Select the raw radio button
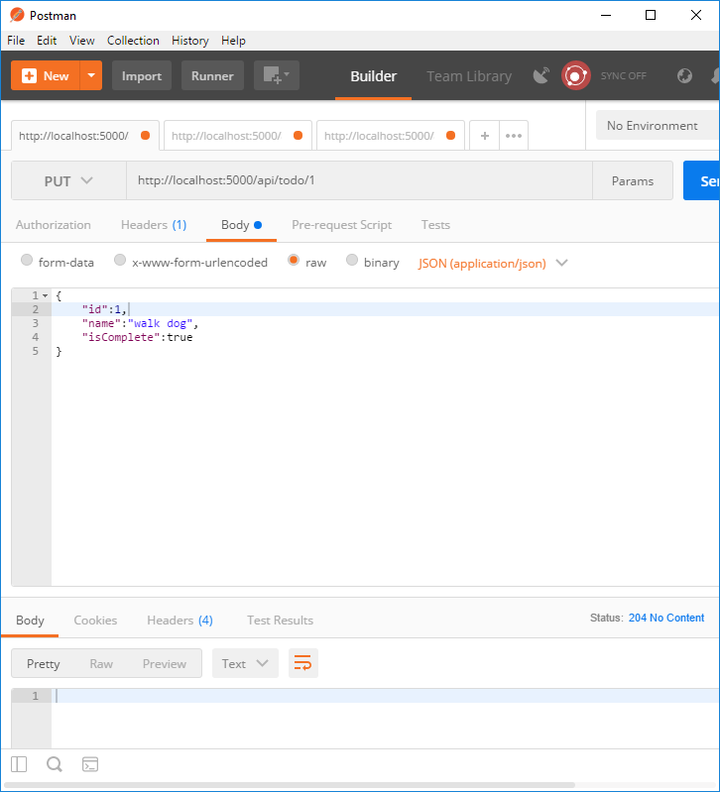Screen dimensions: 720x792 coord(293,260)
